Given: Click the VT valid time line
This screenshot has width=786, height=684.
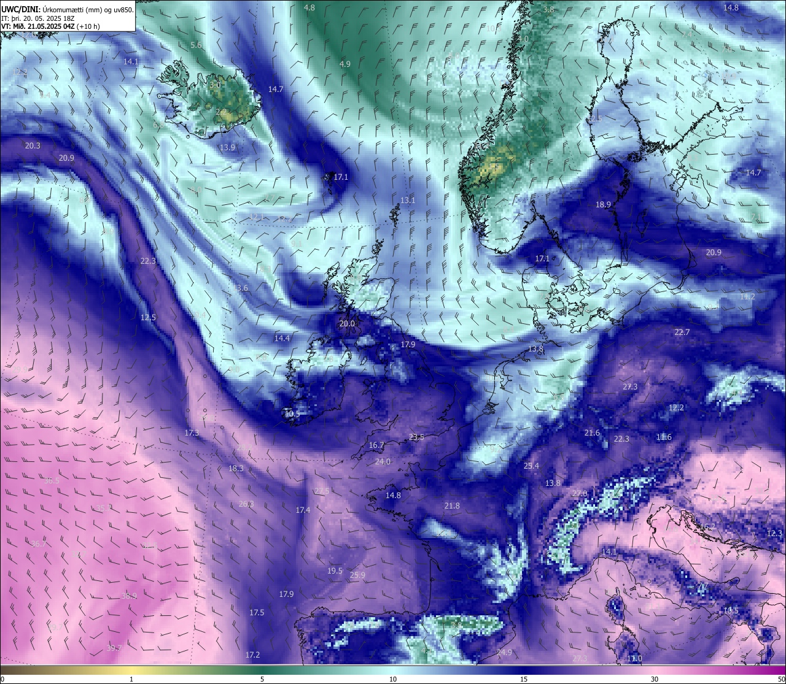Looking at the screenshot, I should 50,26.
